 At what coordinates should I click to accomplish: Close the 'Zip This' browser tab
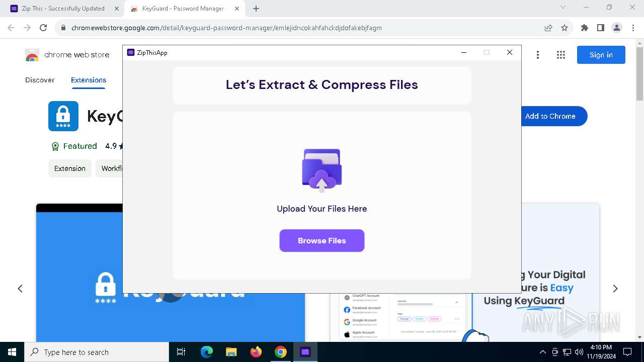click(x=117, y=9)
